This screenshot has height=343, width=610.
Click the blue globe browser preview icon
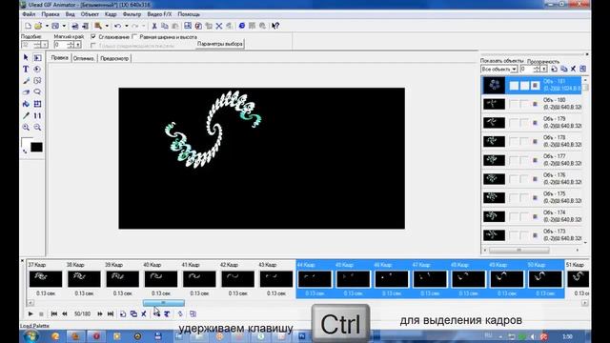pyautogui.click(x=241, y=26)
